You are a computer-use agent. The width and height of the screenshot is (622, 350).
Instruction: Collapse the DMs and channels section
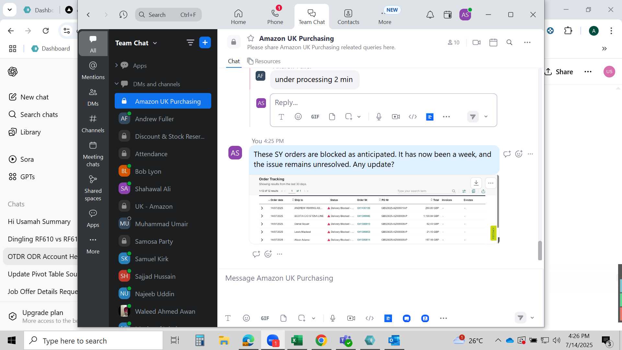pyautogui.click(x=116, y=84)
